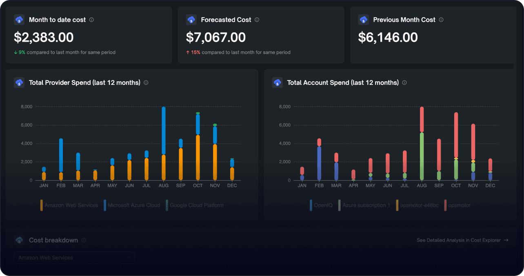Click the red 15% change figure
This screenshot has width=524, height=276.
pyautogui.click(x=193, y=52)
